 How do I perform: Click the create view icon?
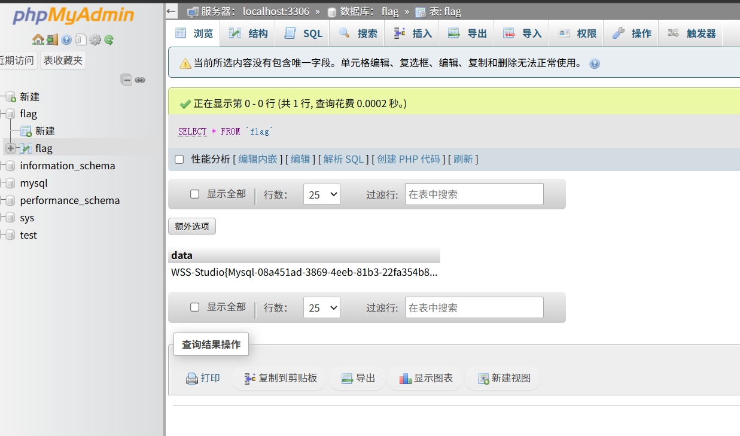coord(483,379)
